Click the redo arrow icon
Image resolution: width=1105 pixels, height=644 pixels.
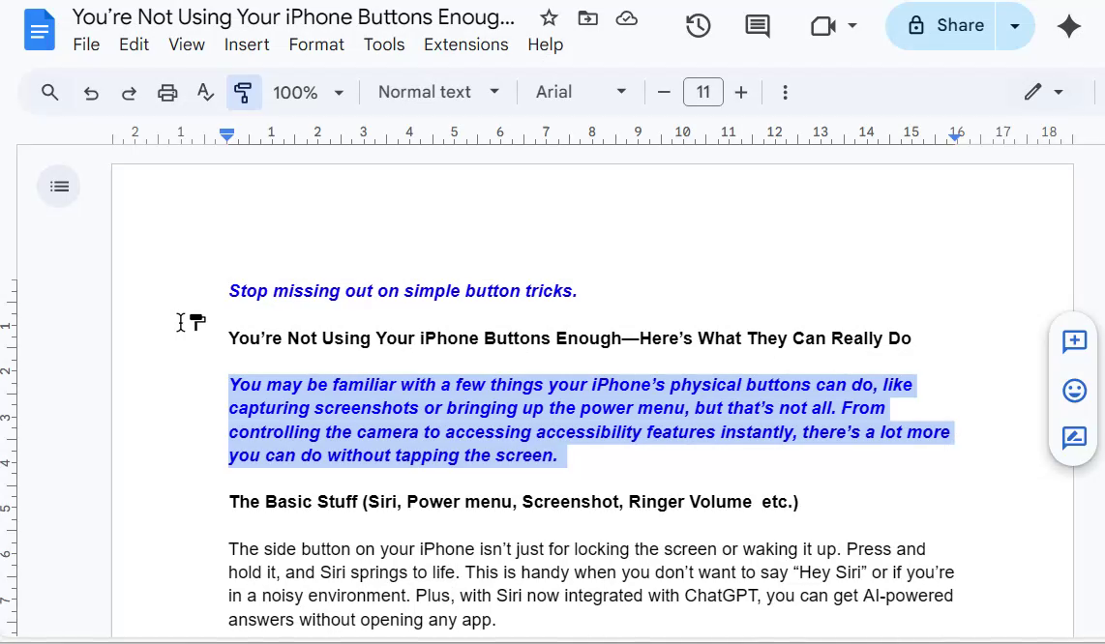pos(129,93)
